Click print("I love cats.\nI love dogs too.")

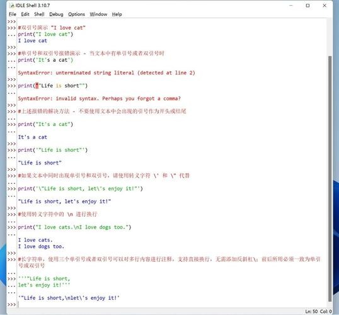coord(74,227)
